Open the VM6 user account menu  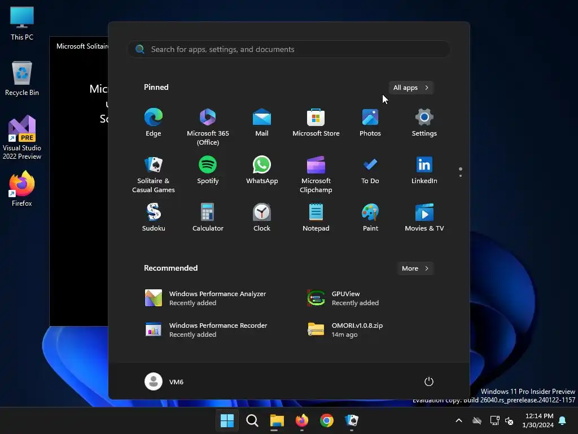click(x=164, y=381)
